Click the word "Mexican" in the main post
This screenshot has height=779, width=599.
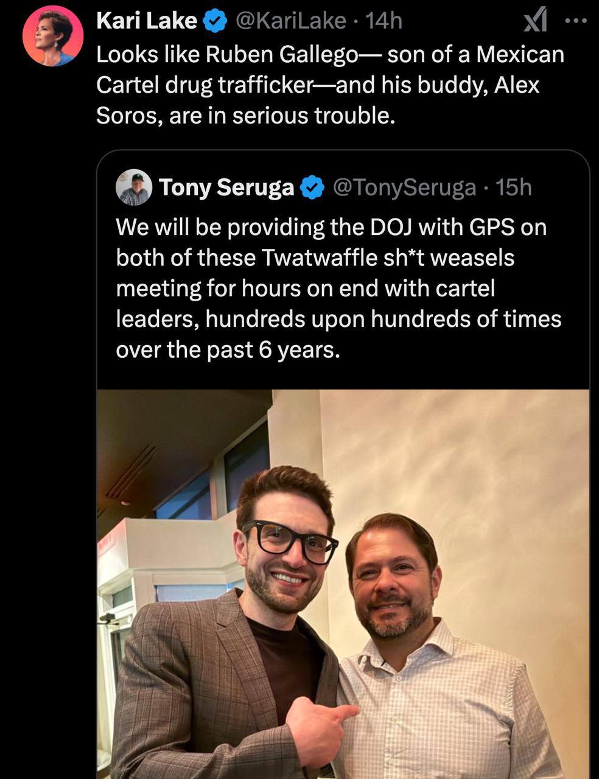520,55
